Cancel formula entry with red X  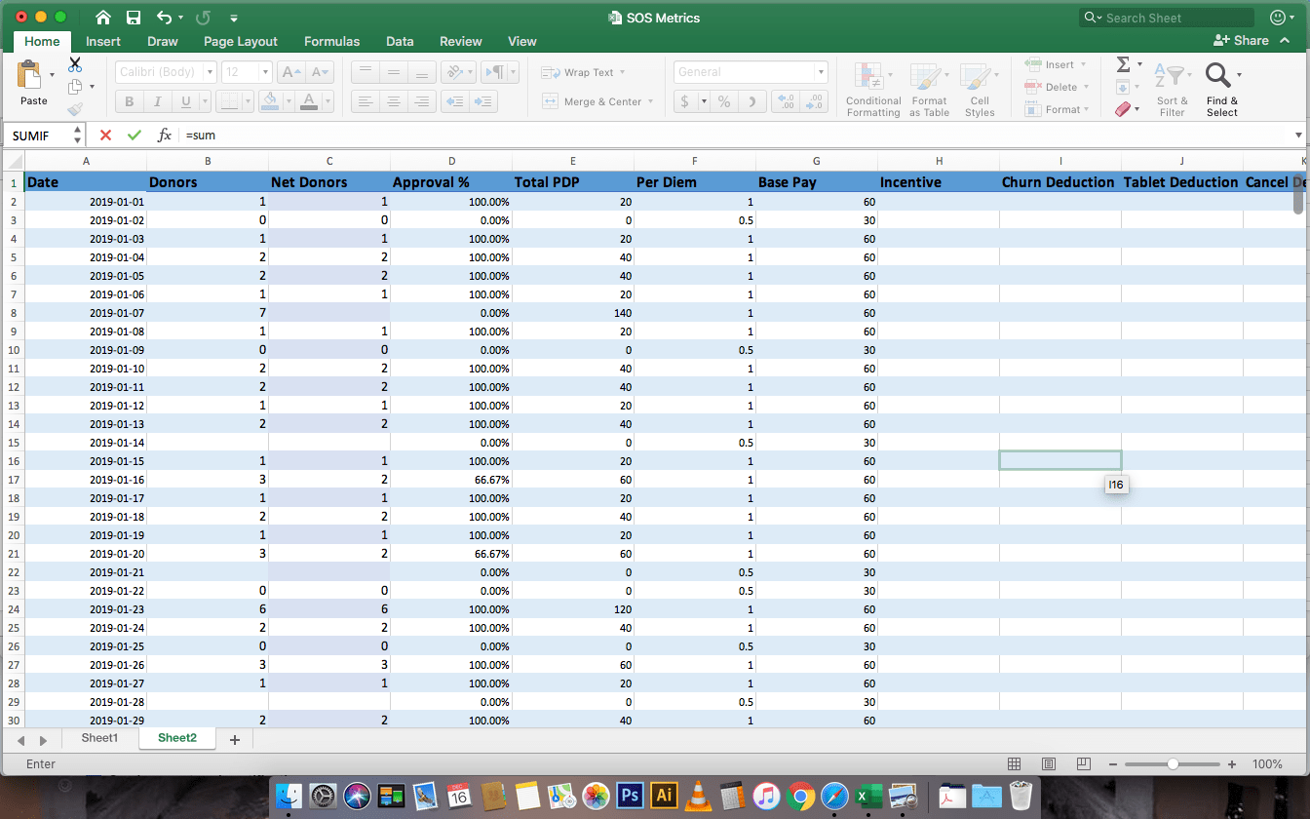pyautogui.click(x=105, y=136)
